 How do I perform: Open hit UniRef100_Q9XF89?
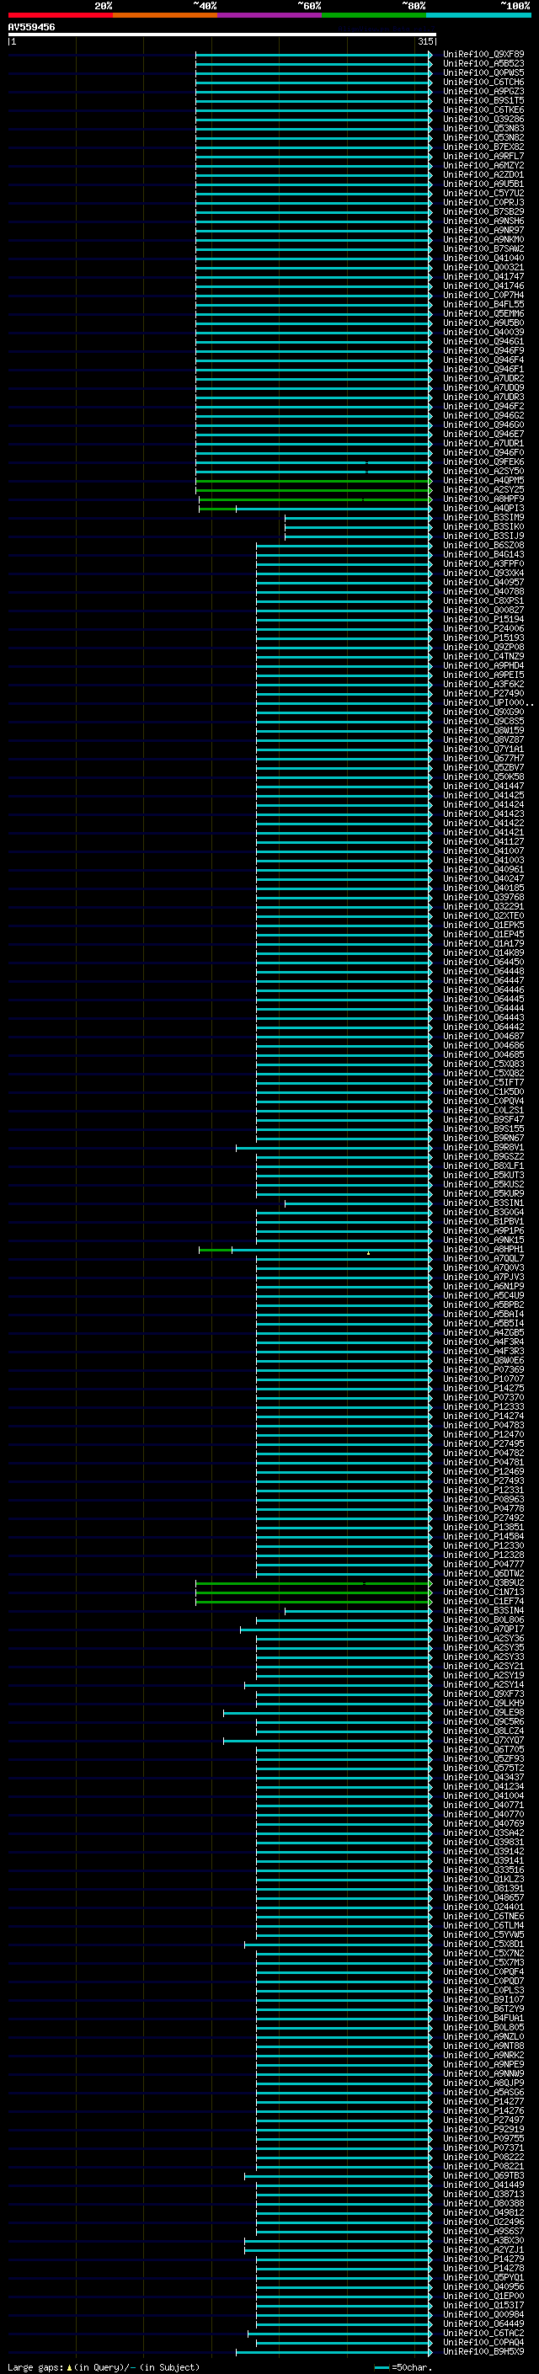click(483, 55)
